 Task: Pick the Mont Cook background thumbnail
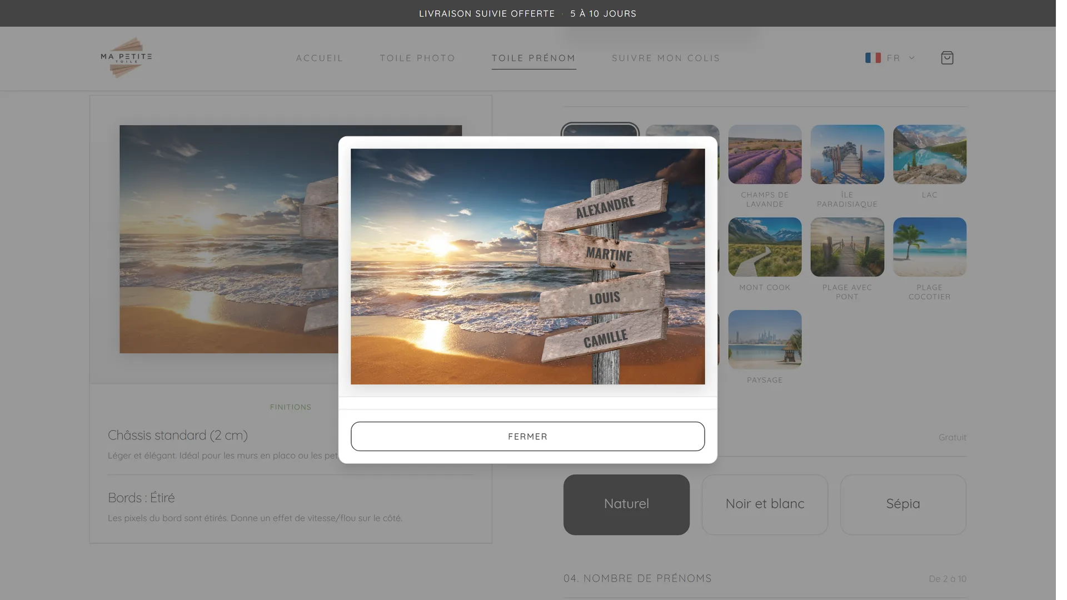tap(765, 247)
